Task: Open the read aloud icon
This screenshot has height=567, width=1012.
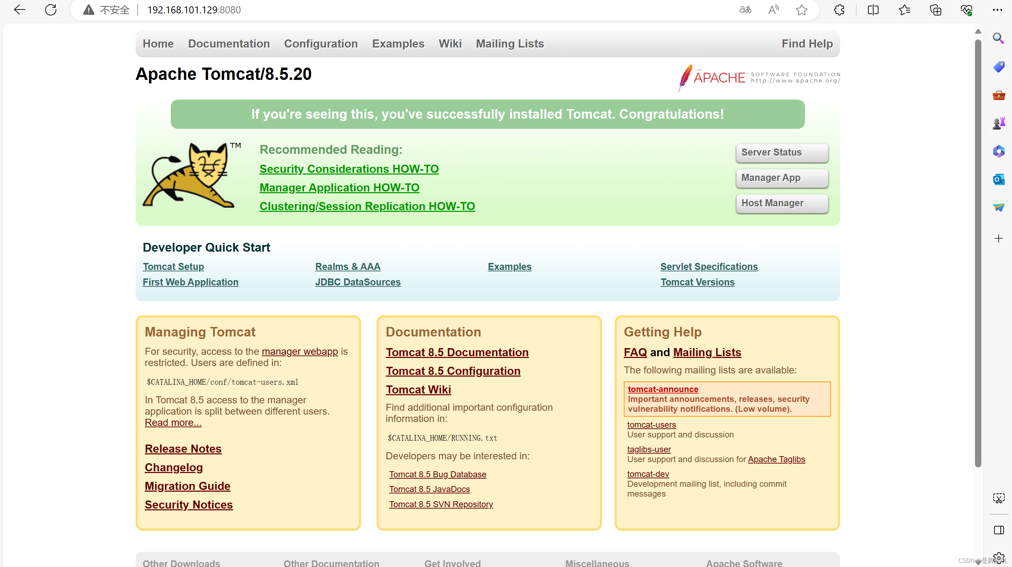Action: click(774, 10)
